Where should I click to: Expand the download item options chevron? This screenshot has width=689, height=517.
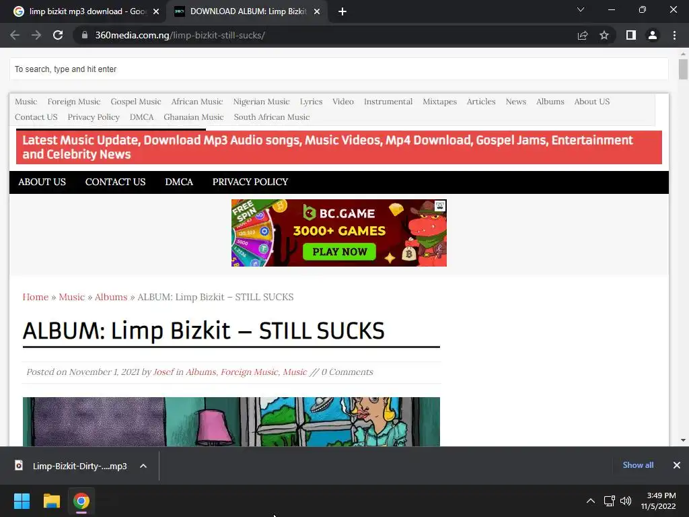(x=143, y=466)
